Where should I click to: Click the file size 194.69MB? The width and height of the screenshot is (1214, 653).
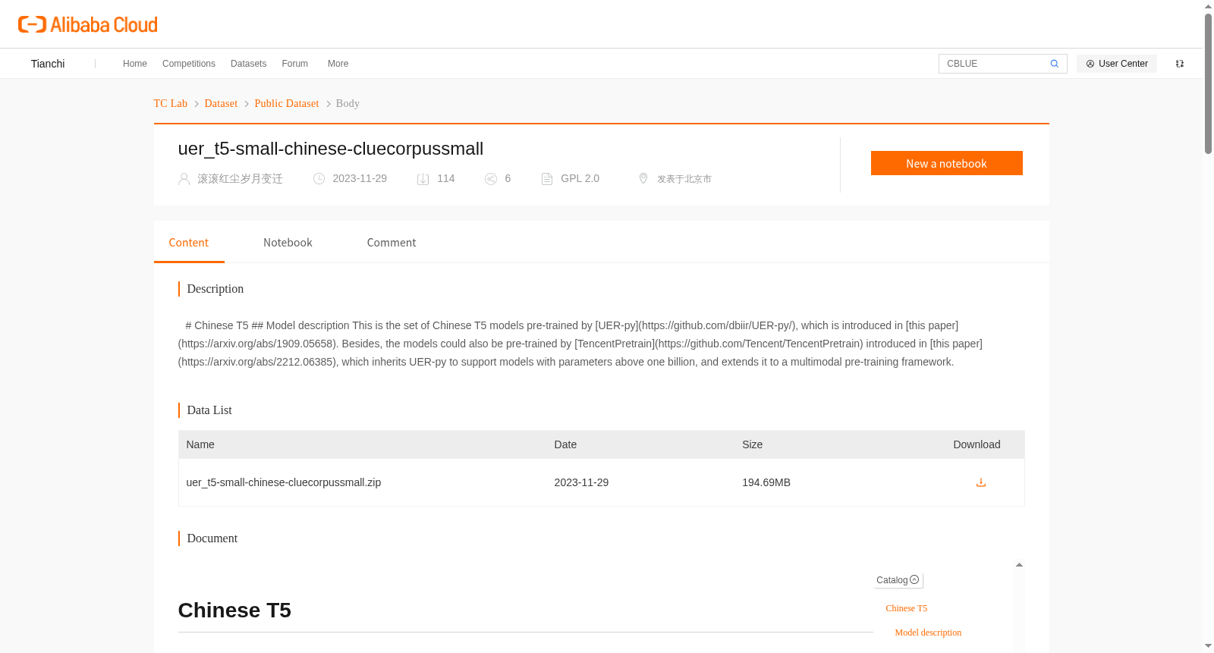[x=766, y=482]
